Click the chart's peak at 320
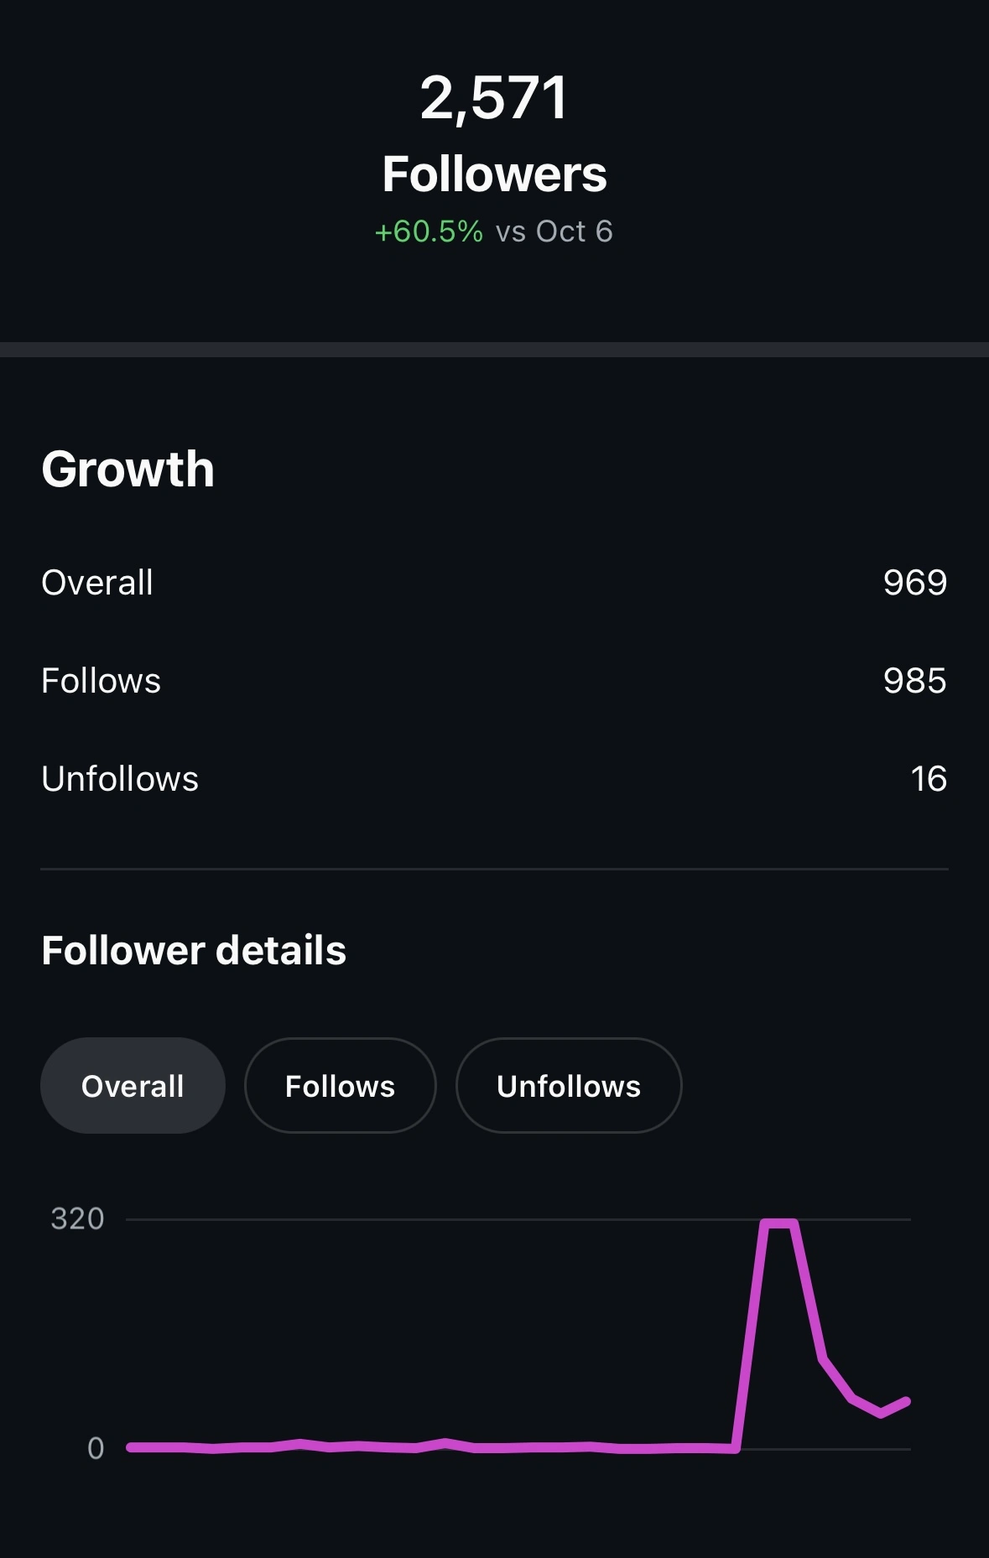Image resolution: width=989 pixels, height=1558 pixels. click(x=778, y=1224)
